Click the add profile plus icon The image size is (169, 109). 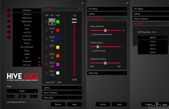(x=11, y=96)
